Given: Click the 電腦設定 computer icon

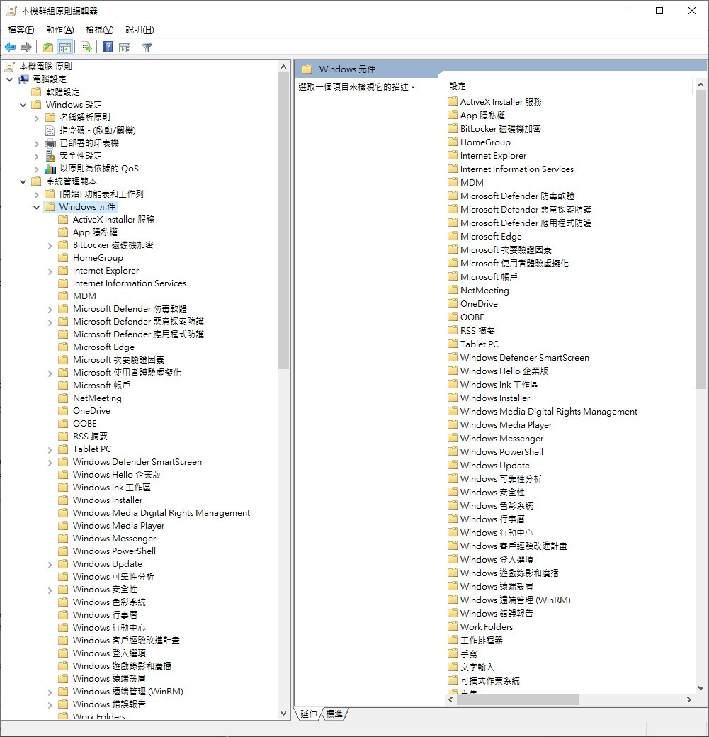Looking at the screenshot, I should [x=23, y=79].
